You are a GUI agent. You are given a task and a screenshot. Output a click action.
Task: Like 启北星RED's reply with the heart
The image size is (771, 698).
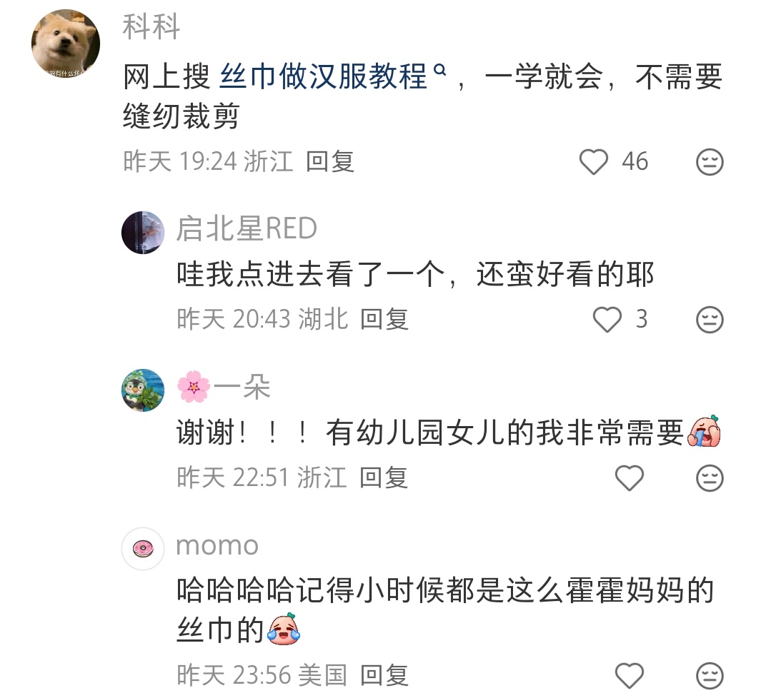(607, 319)
